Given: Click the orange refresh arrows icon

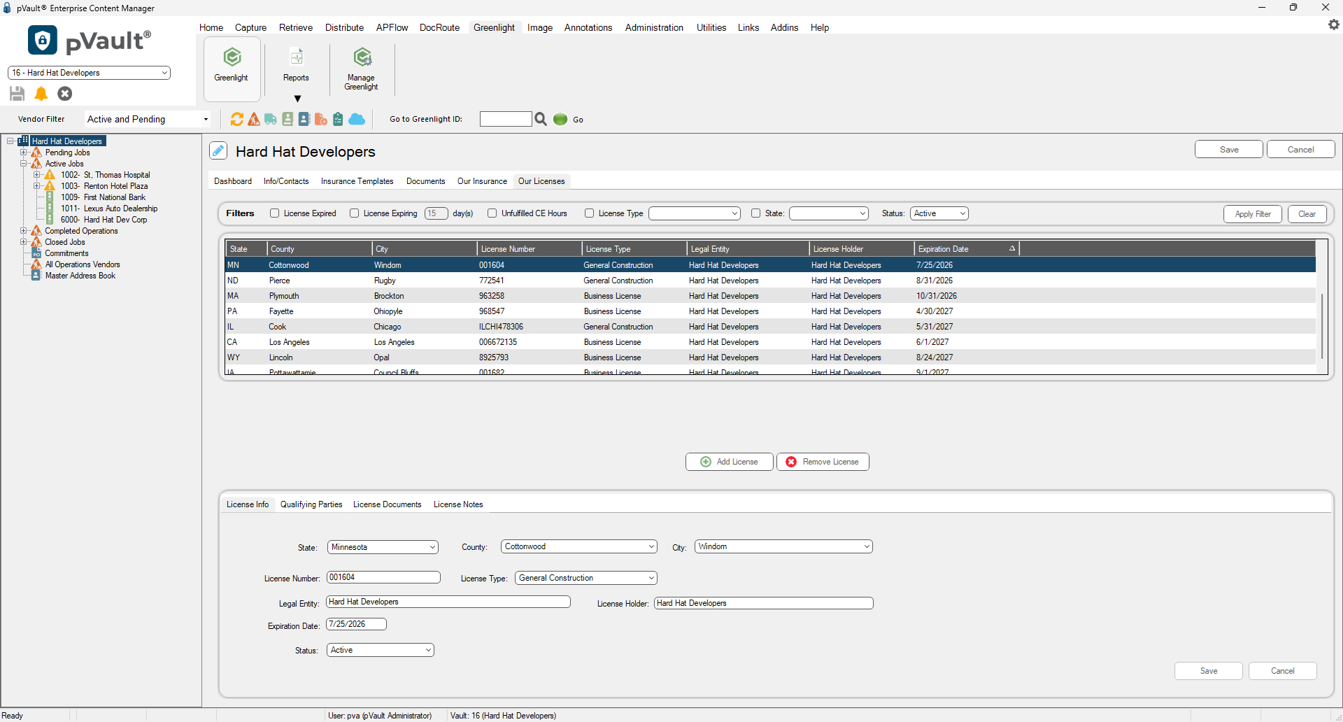Looking at the screenshot, I should tap(237, 119).
